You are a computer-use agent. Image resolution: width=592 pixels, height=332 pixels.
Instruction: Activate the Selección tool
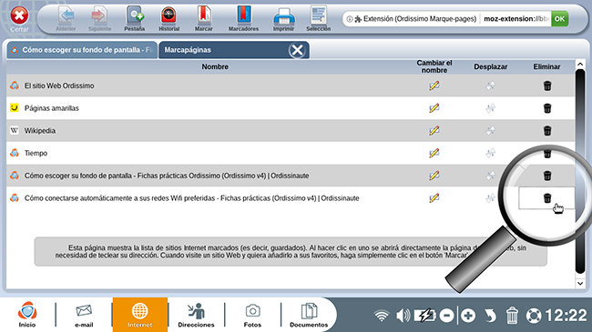pyautogui.click(x=318, y=18)
